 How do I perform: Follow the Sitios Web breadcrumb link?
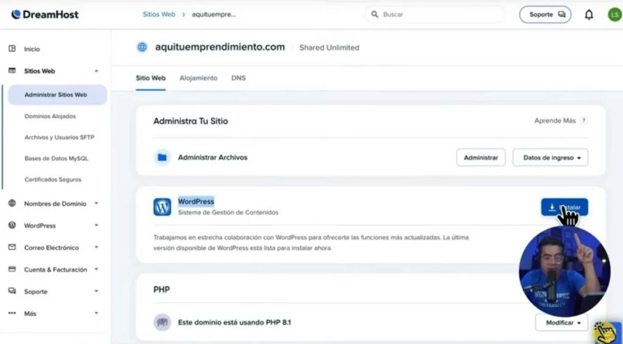(159, 15)
